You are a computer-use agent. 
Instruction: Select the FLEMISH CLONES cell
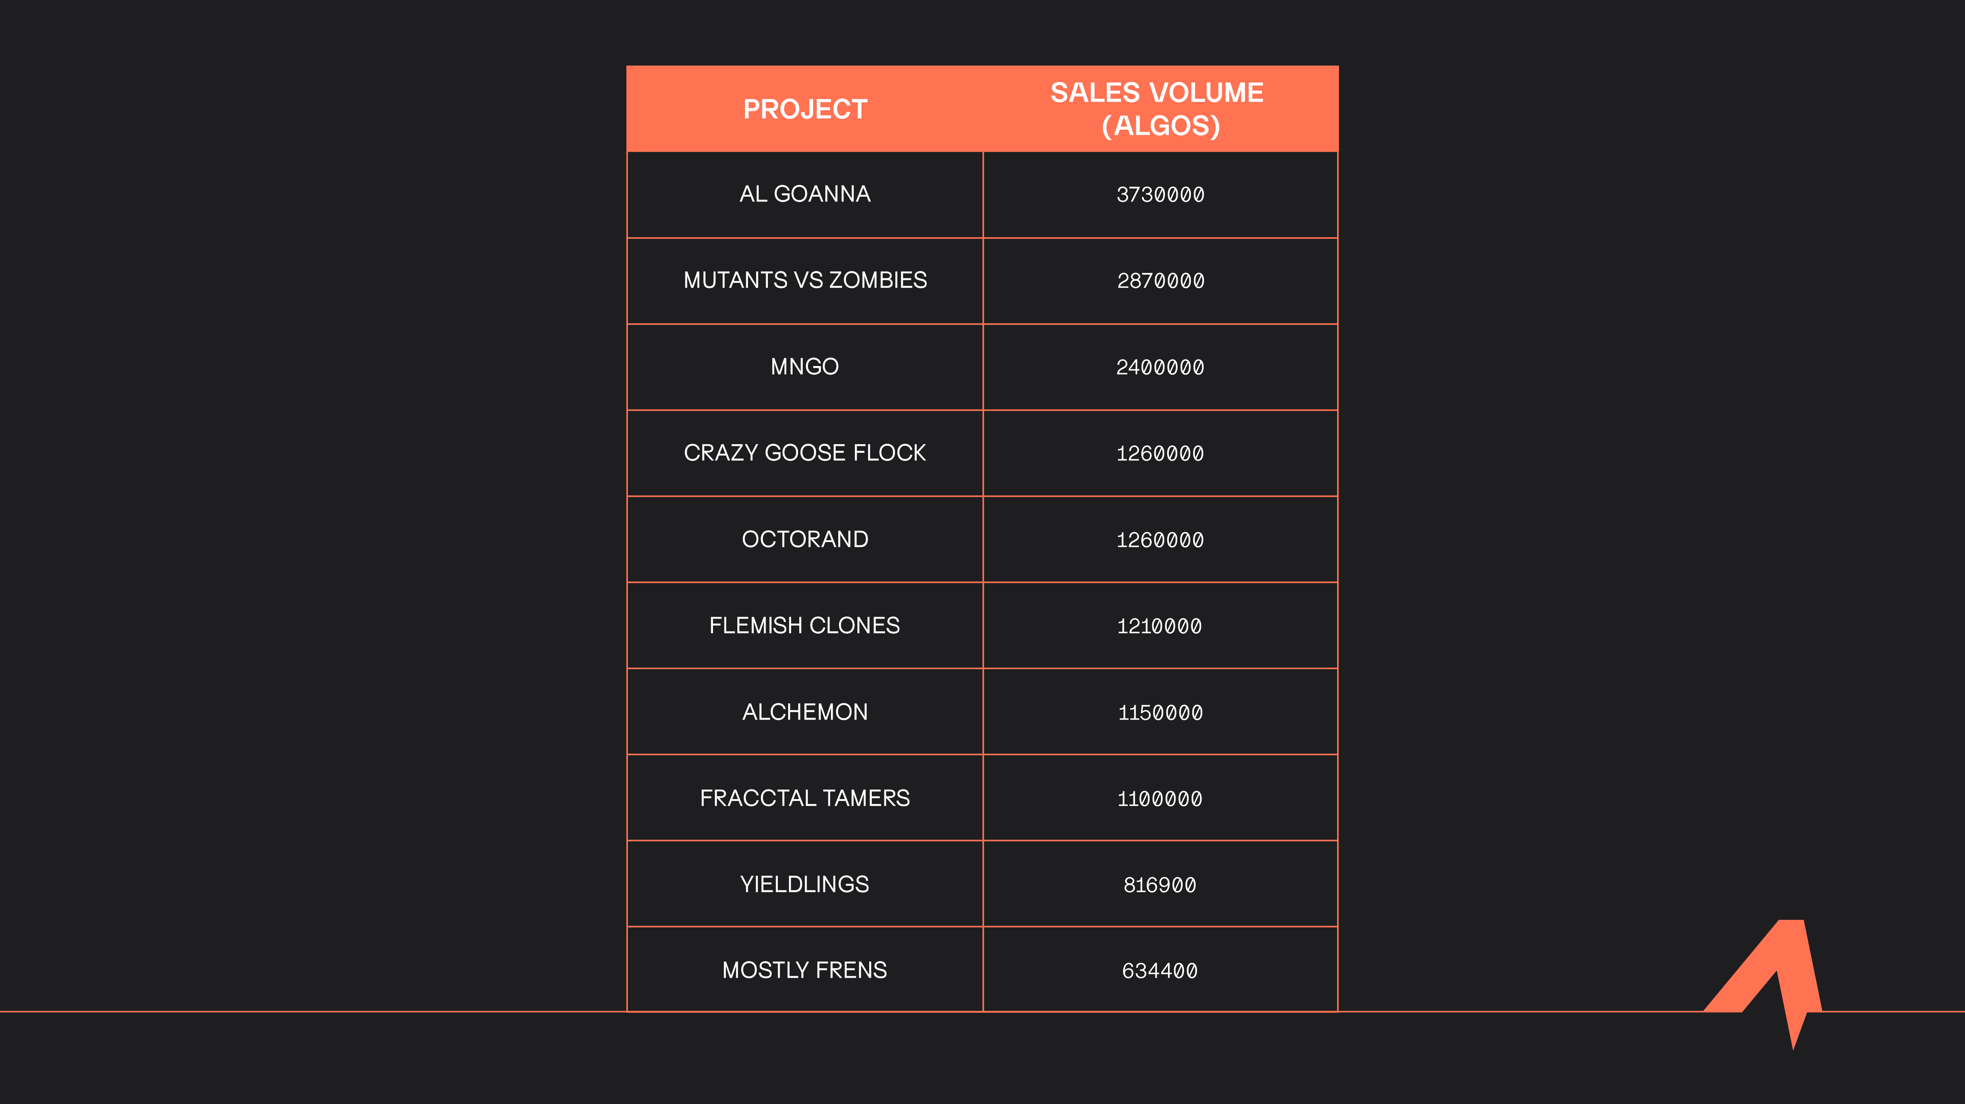805,625
